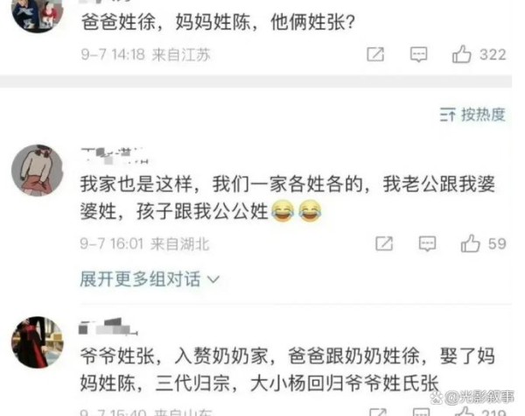Like the comment from 湖北
The width and height of the screenshot is (525, 416).
[x=470, y=243]
